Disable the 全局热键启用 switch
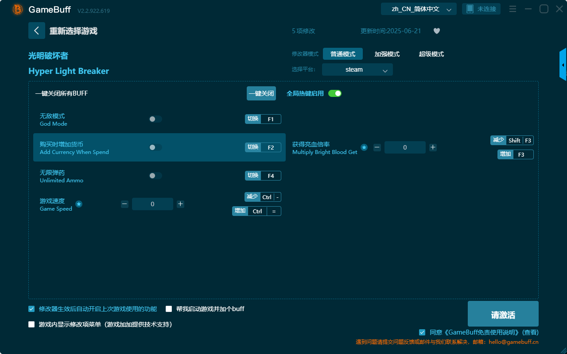The height and width of the screenshot is (354, 567). pos(334,93)
